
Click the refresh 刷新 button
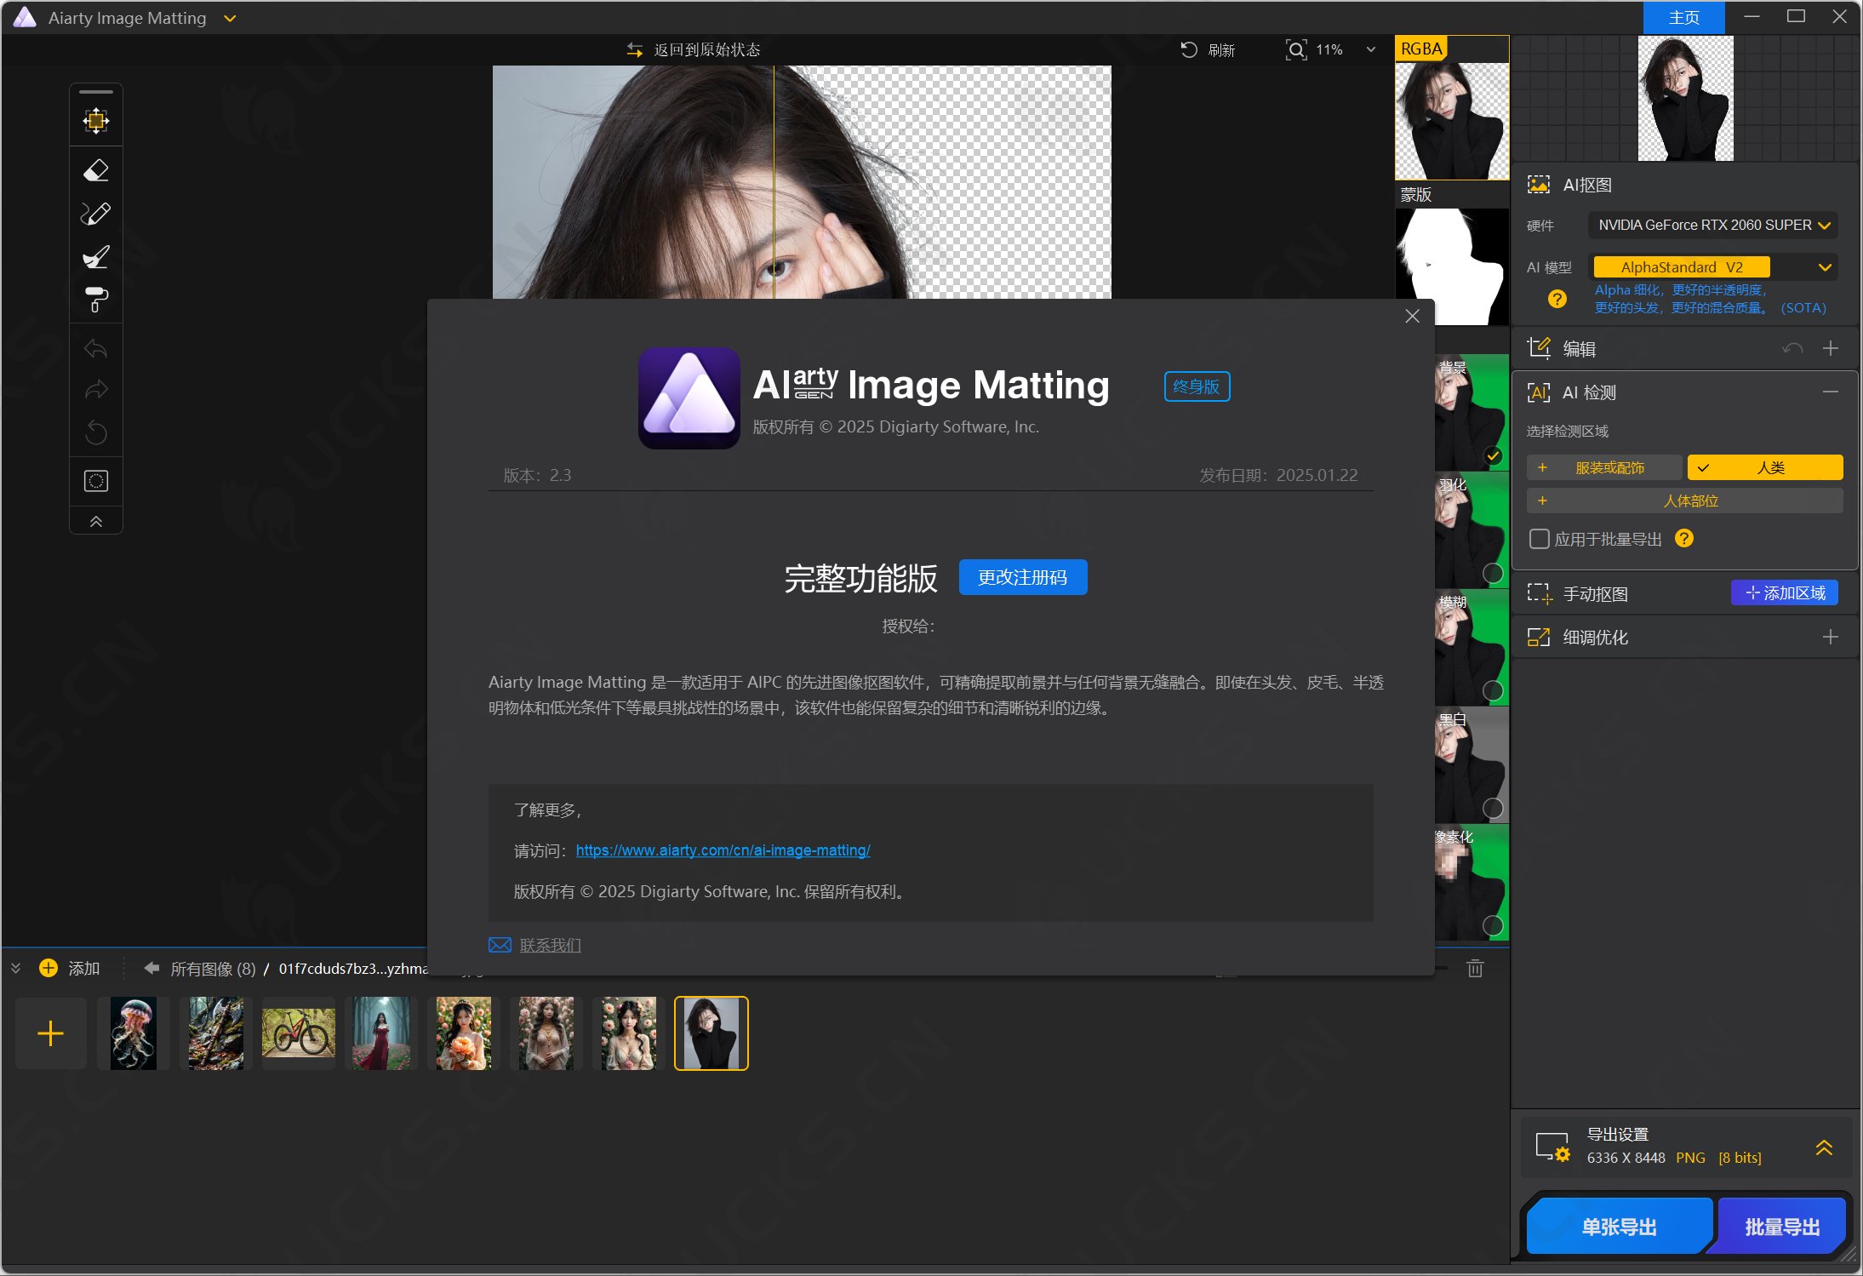pyautogui.click(x=1208, y=50)
